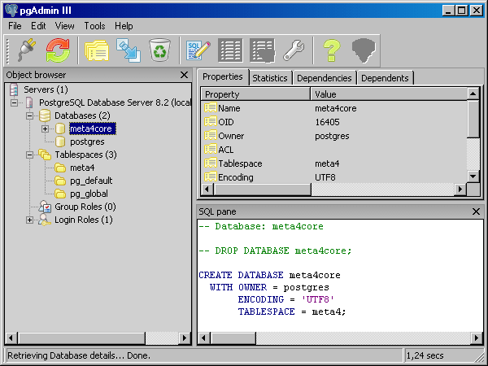488x366 pixels.
Task: Select the pg_default tablespace label
Action: [91, 181]
